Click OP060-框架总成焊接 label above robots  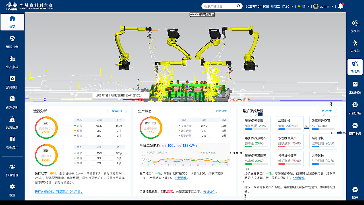202,14
